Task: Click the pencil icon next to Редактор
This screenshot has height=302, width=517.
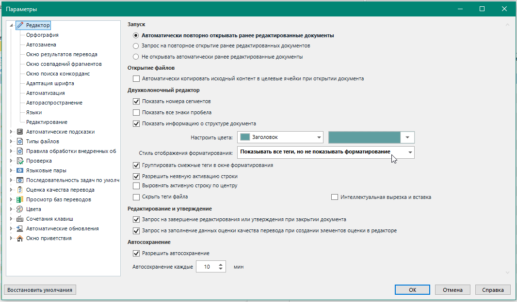Action: pyautogui.click(x=20, y=25)
